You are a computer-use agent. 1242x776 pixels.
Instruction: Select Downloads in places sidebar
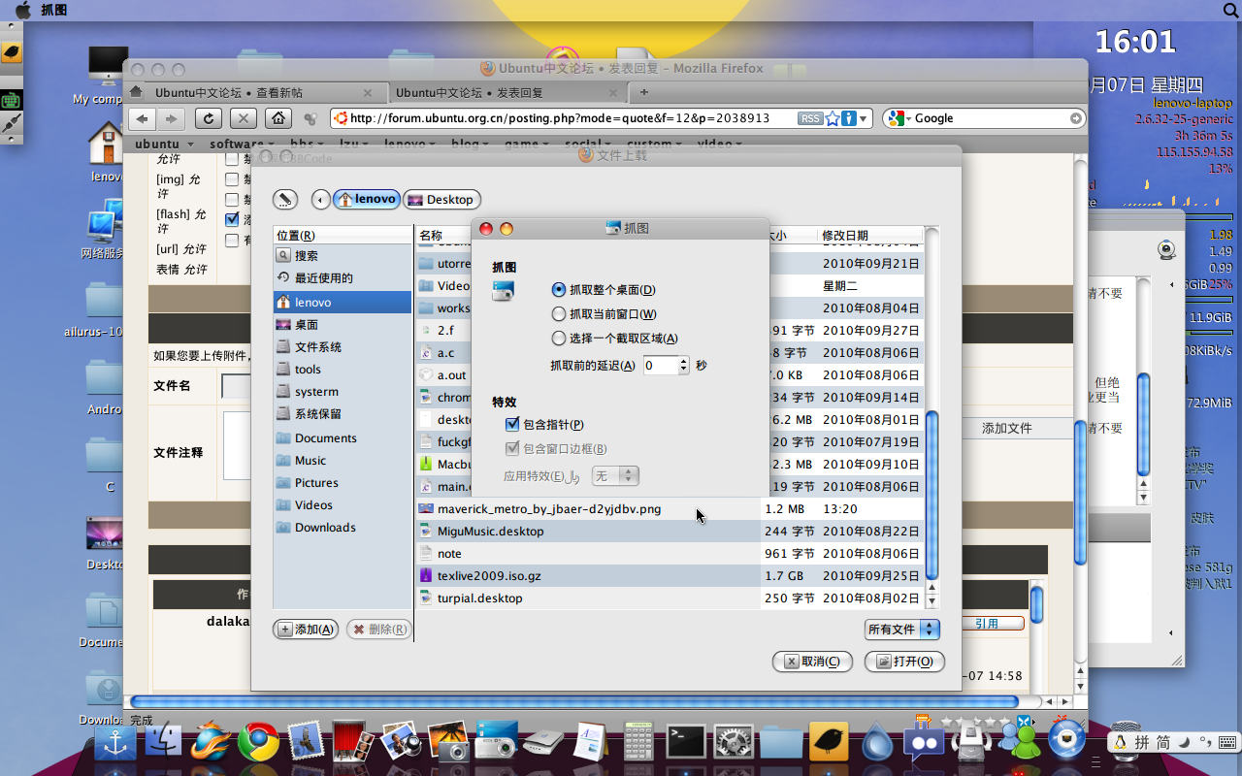click(343, 528)
